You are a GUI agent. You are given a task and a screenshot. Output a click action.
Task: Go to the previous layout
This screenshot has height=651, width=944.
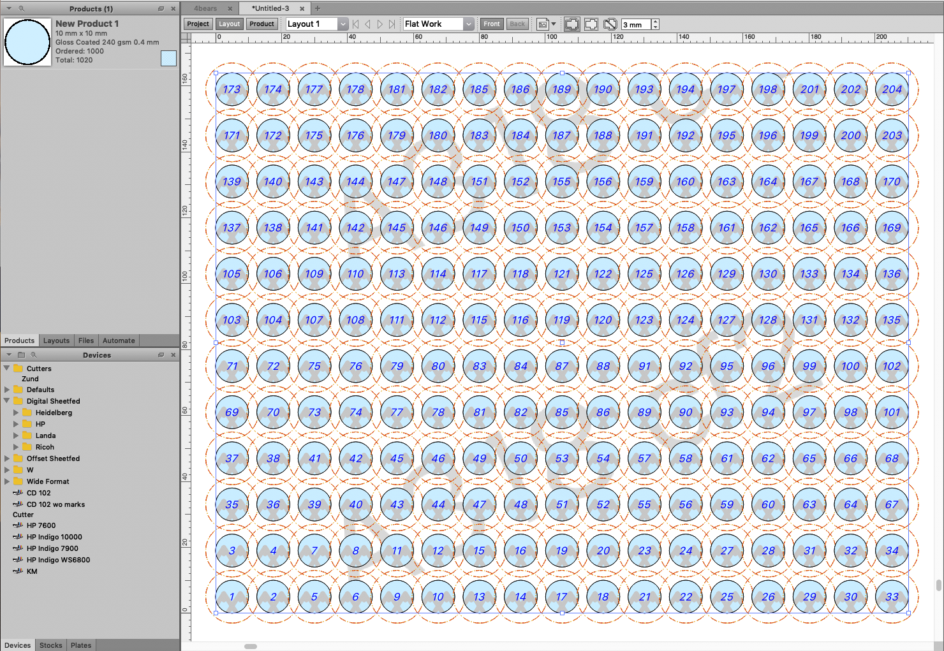pos(367,24)
